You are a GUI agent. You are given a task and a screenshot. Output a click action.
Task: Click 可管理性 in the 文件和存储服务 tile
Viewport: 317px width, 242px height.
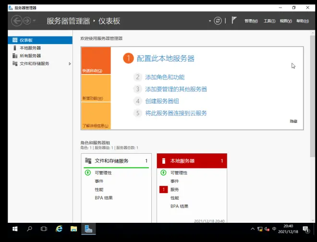point(103,173)
